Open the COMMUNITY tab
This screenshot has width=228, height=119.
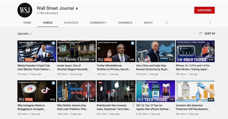tap(98, 23)
